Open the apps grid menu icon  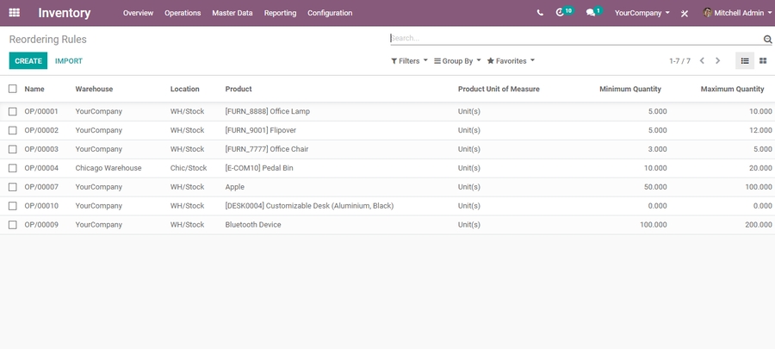pyautogui.click(x=14, y=13)
